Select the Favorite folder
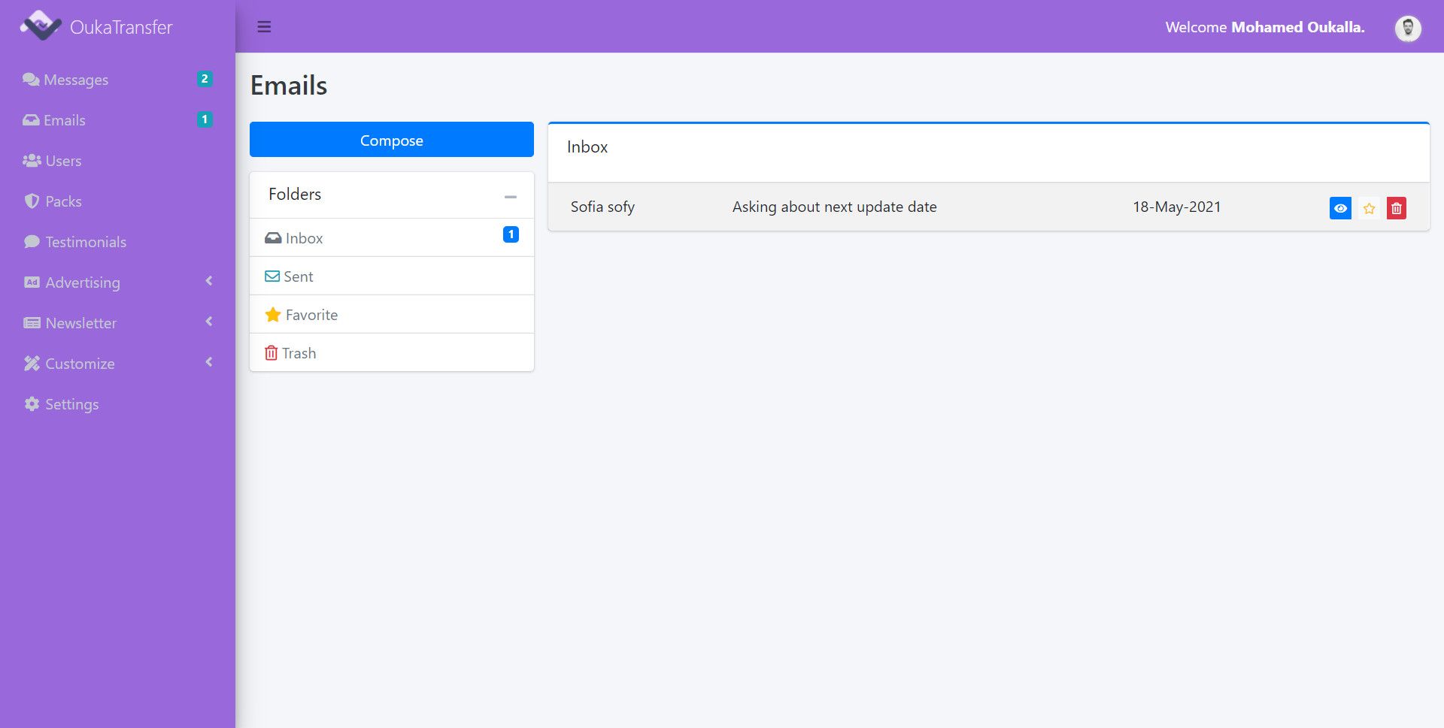The height and width of the screenshot is (728, 1444). pos(392,315)
